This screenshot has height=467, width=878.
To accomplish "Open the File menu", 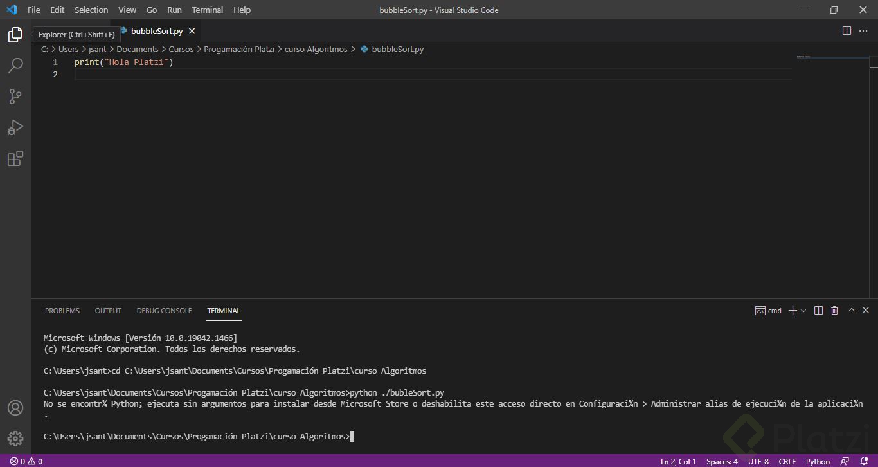I will (x=34, y=10).
